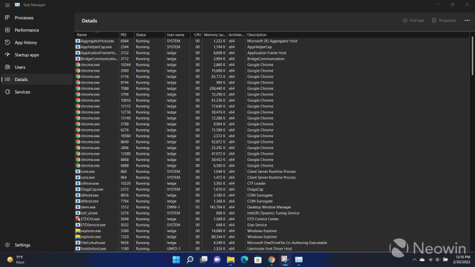Switch to the Processes page

pyautogui.click(x=37, y=17)
